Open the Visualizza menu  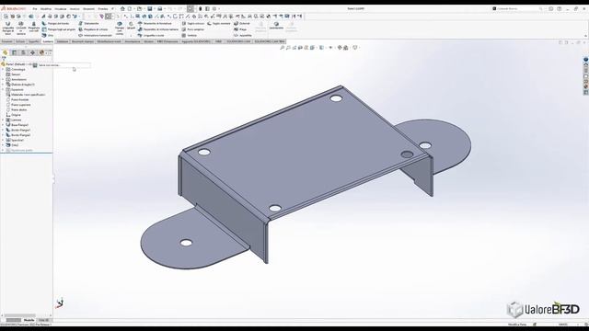click(x=61, y=8)
